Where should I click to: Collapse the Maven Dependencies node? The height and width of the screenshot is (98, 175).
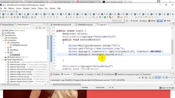tap(3, 60)
